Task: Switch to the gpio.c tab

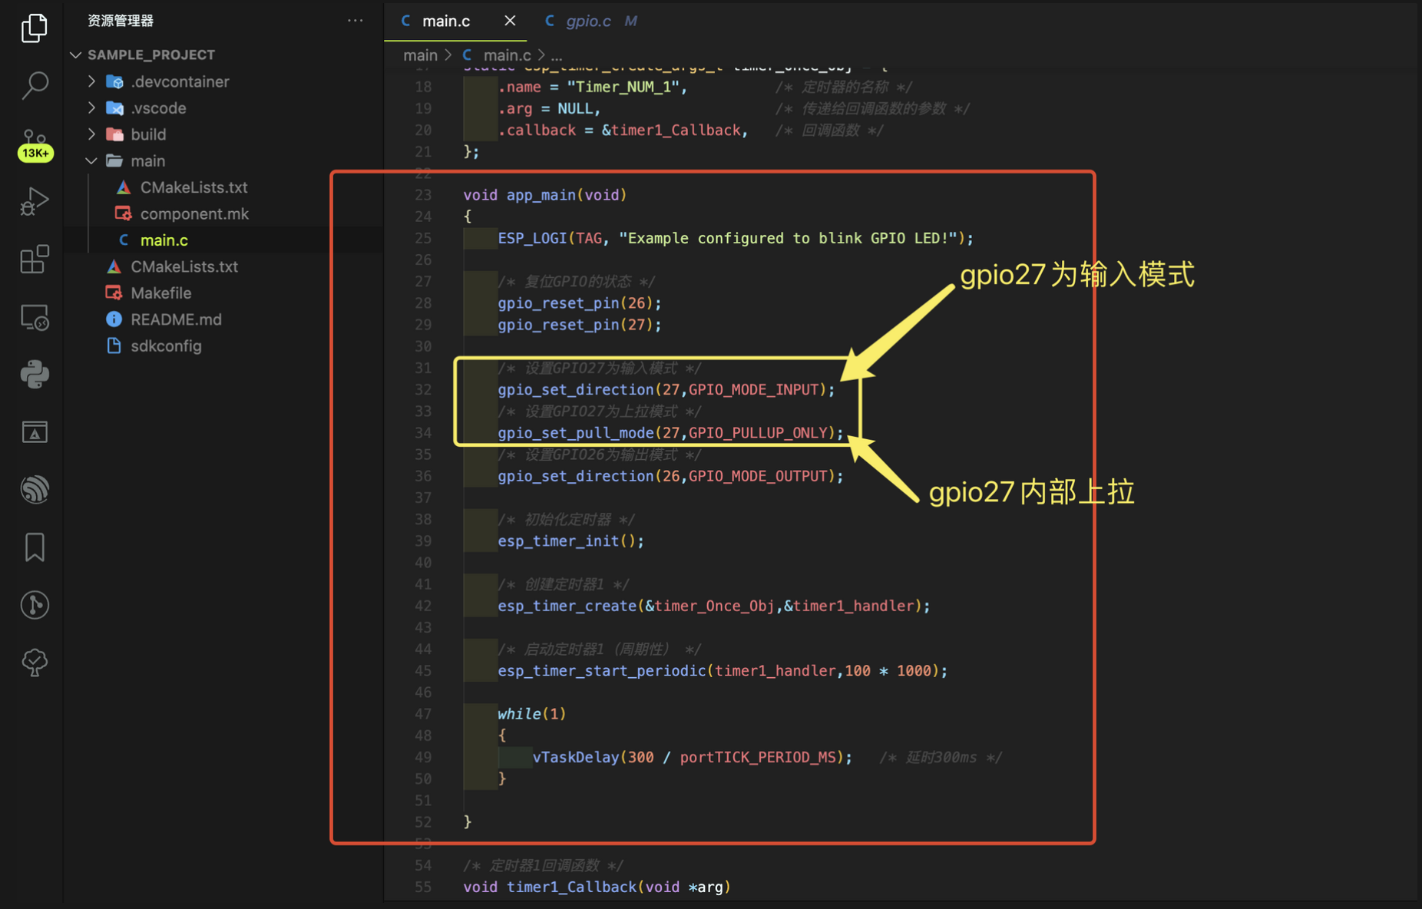Action: (x=588, y=21)
